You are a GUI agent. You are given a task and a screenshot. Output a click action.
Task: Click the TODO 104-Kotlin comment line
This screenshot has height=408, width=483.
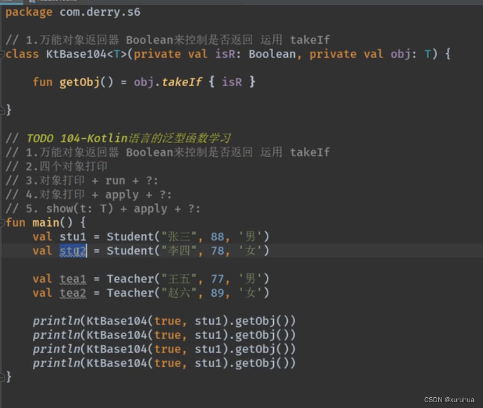click(x=118, y=138)
